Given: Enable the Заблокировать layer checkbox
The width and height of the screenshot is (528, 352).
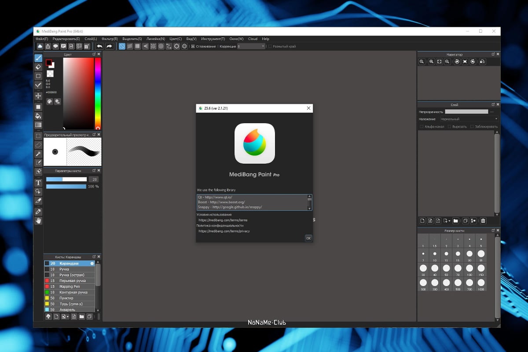Looking at the screenshot, I should pos(472,127).
